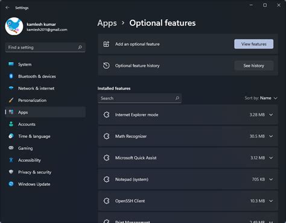
Task: Expand the Math Recognizer entry
Action: (271, 136)
